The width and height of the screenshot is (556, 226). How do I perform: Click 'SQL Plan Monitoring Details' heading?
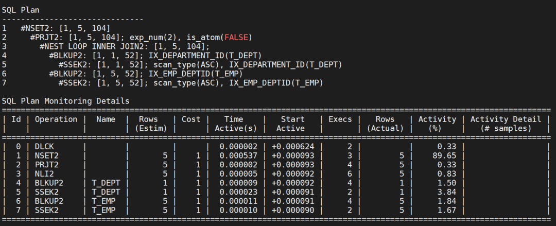click(x=65, y=101)
